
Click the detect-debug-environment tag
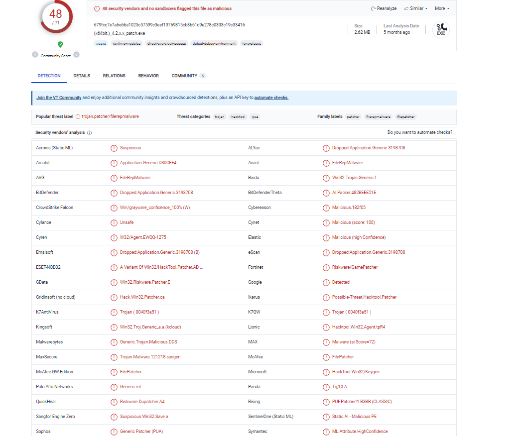pos(214,43)
